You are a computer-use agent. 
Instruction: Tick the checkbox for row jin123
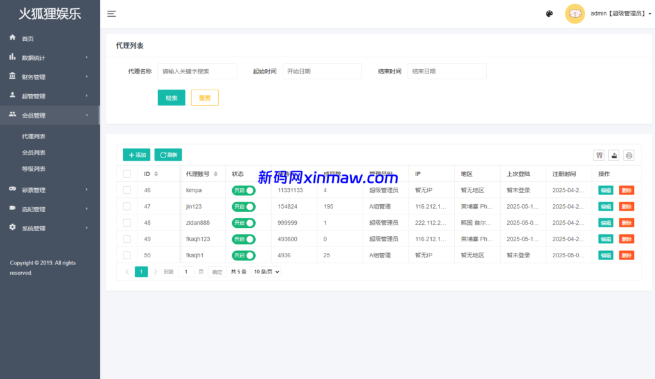127,207
